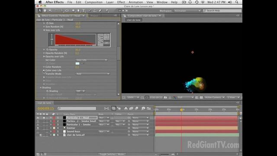Open the Transfer Mode dropdown
The width and height of the screenshot is (277, 156).
[93, 74]
